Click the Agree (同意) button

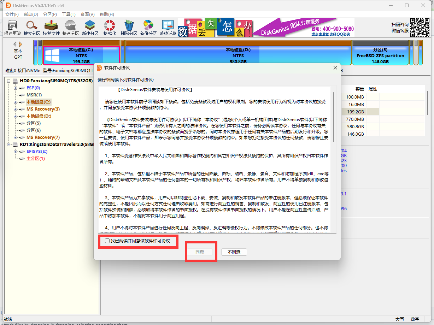(x=200, y=252)
